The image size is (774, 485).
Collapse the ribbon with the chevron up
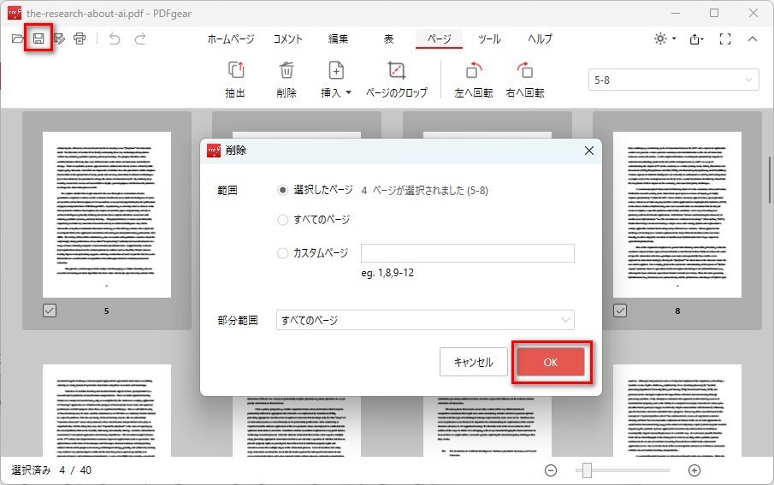(753, 38)
